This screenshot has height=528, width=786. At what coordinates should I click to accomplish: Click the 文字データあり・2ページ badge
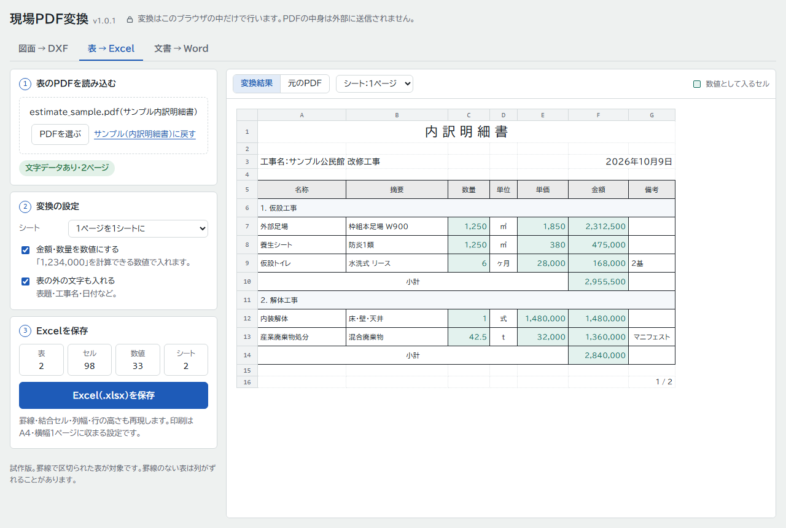point(67,168)
